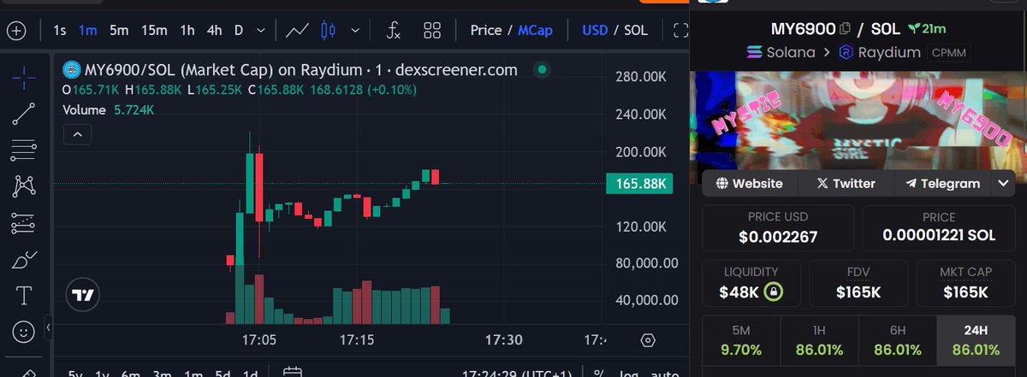
Task: Open the timezone menu showing UTC+1
Action: click(x=518, y=373)
